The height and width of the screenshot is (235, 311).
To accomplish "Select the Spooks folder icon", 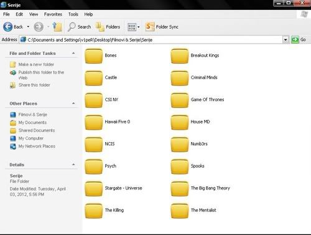I will point(180,166).
